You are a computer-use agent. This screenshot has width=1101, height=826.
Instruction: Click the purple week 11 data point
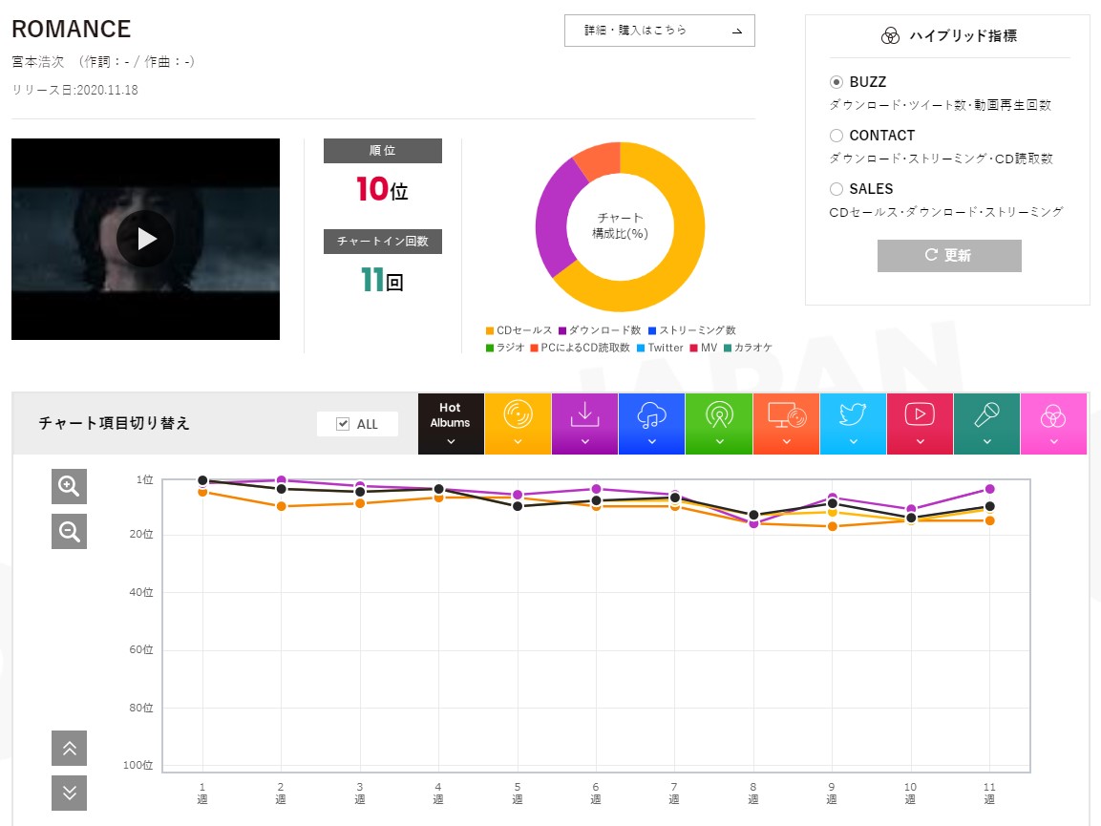click(x=989, y=489)
